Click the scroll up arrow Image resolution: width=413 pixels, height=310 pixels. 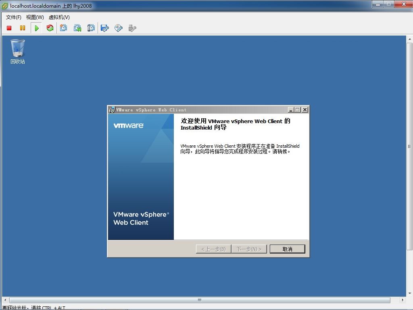(410, 39)
